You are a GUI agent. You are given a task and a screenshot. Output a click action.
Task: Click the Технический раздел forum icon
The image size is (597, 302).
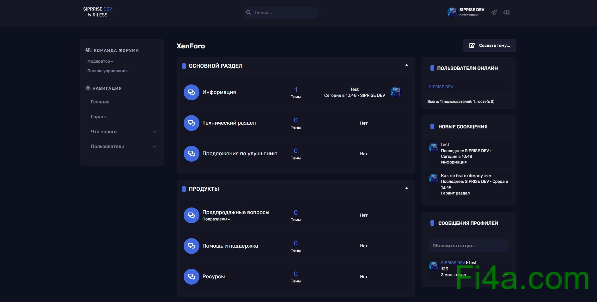tap(191, 123)
